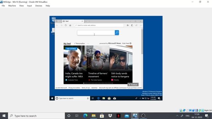
Task: Click Personalise link on feed
Action: coord(79,43)
